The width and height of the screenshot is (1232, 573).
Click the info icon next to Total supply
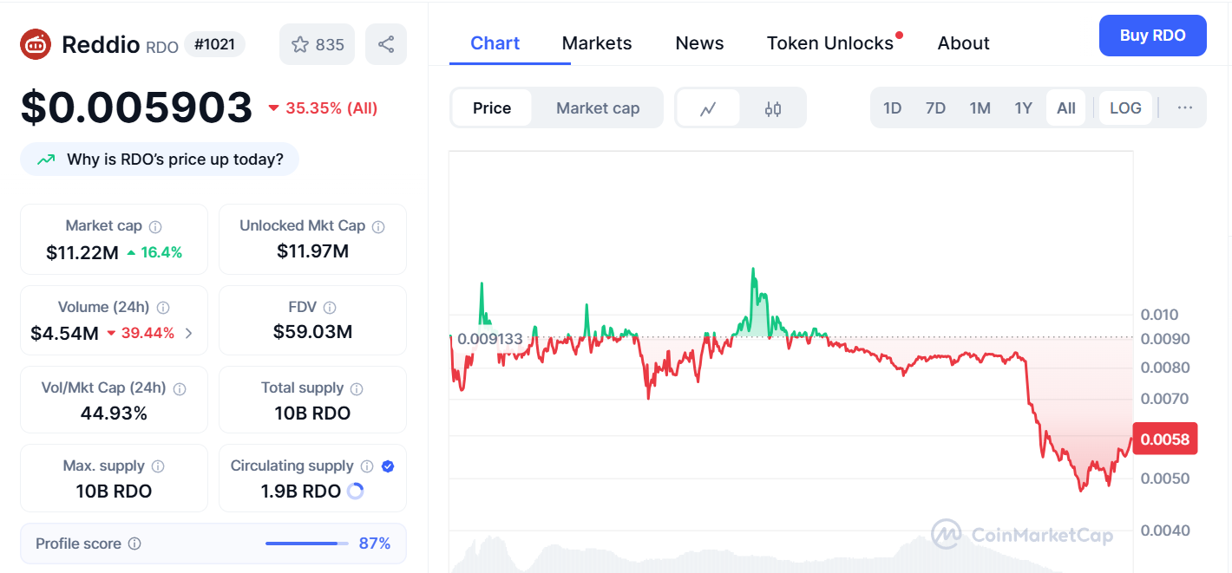(x=357, y=388)
